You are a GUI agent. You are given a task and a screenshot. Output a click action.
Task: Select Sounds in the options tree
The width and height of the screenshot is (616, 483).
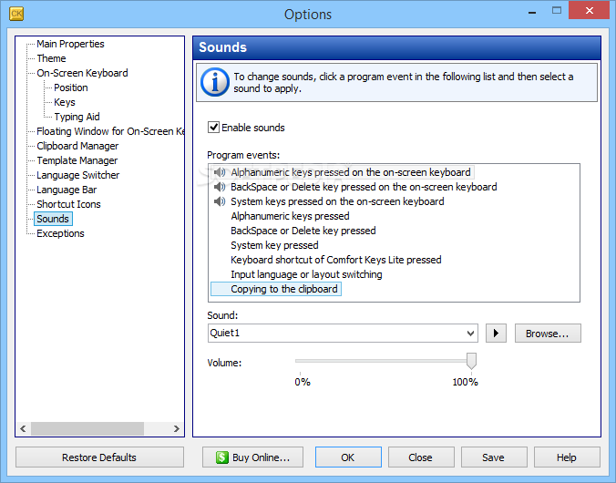click(x=53, y=219)
